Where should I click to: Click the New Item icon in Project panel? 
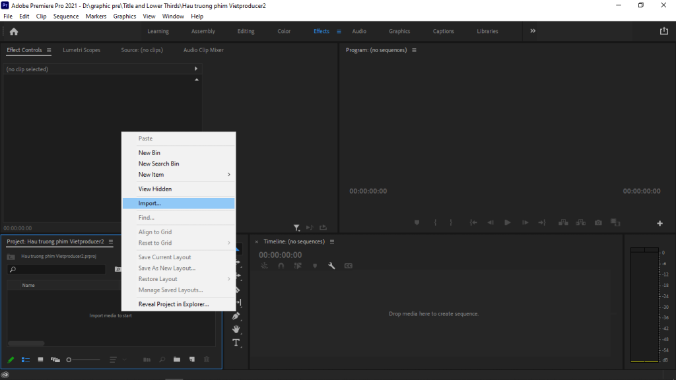[191, 360]
